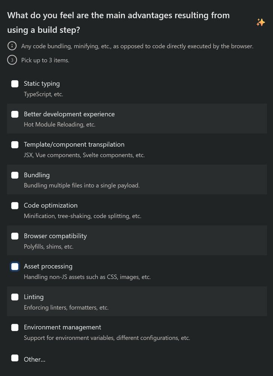This screenshot has width=273, height=376.
Task: Enable the Bundling checkbox
Action: 15,175
